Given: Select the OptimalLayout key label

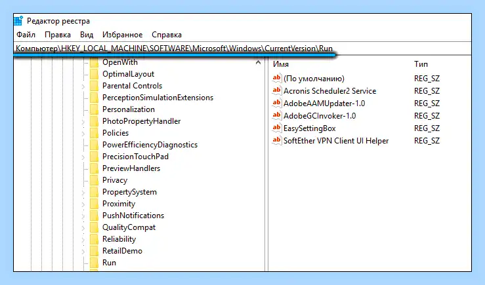Looking at the screenshot, I should 128,74.
